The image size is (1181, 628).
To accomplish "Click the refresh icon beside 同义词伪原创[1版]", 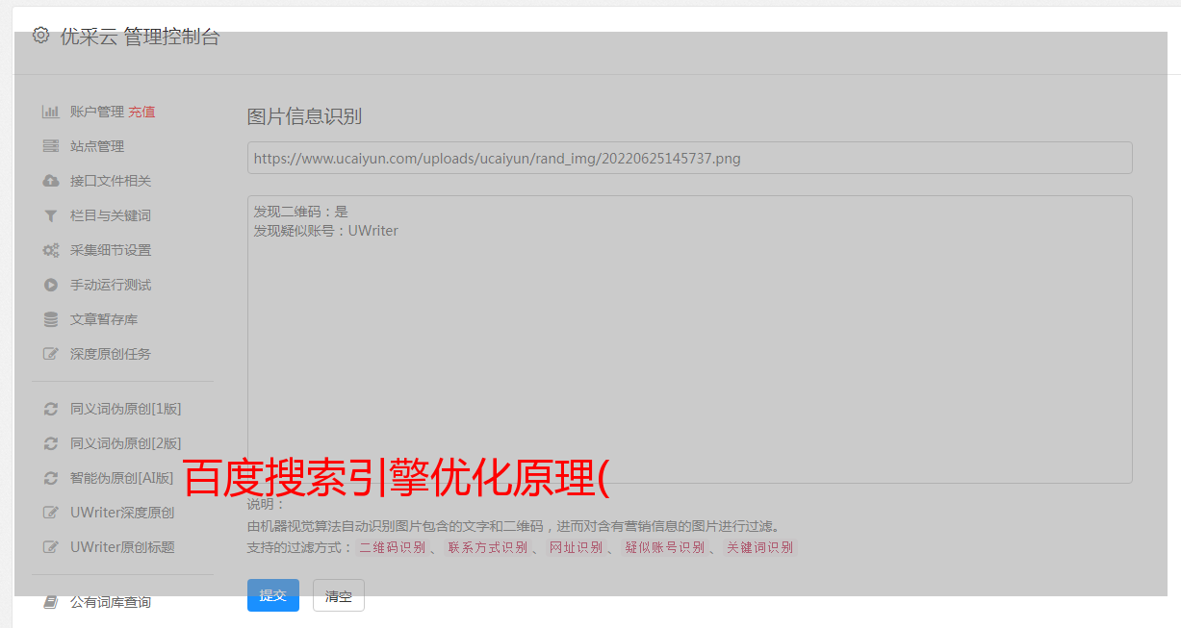I will coord(50,409).
